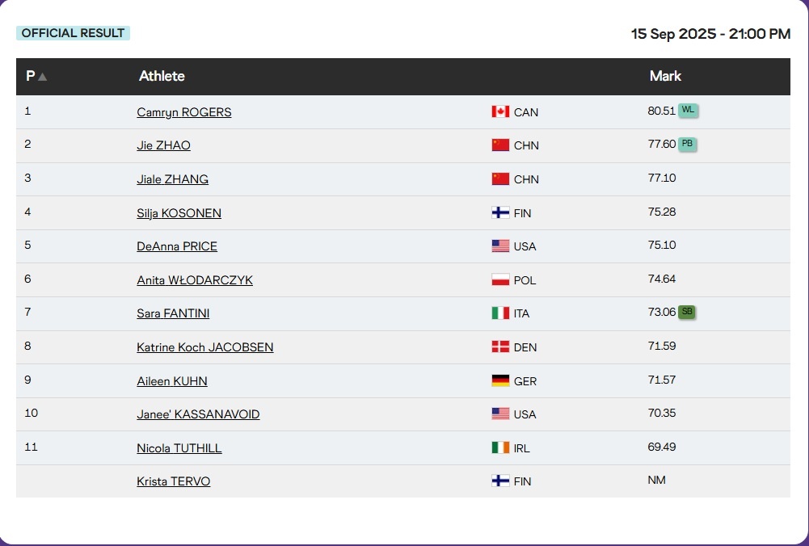The width and height of the screenshot is (809, 546).
Task: Click the SB badge next to 73.06
Action: [x=687, y=312]
